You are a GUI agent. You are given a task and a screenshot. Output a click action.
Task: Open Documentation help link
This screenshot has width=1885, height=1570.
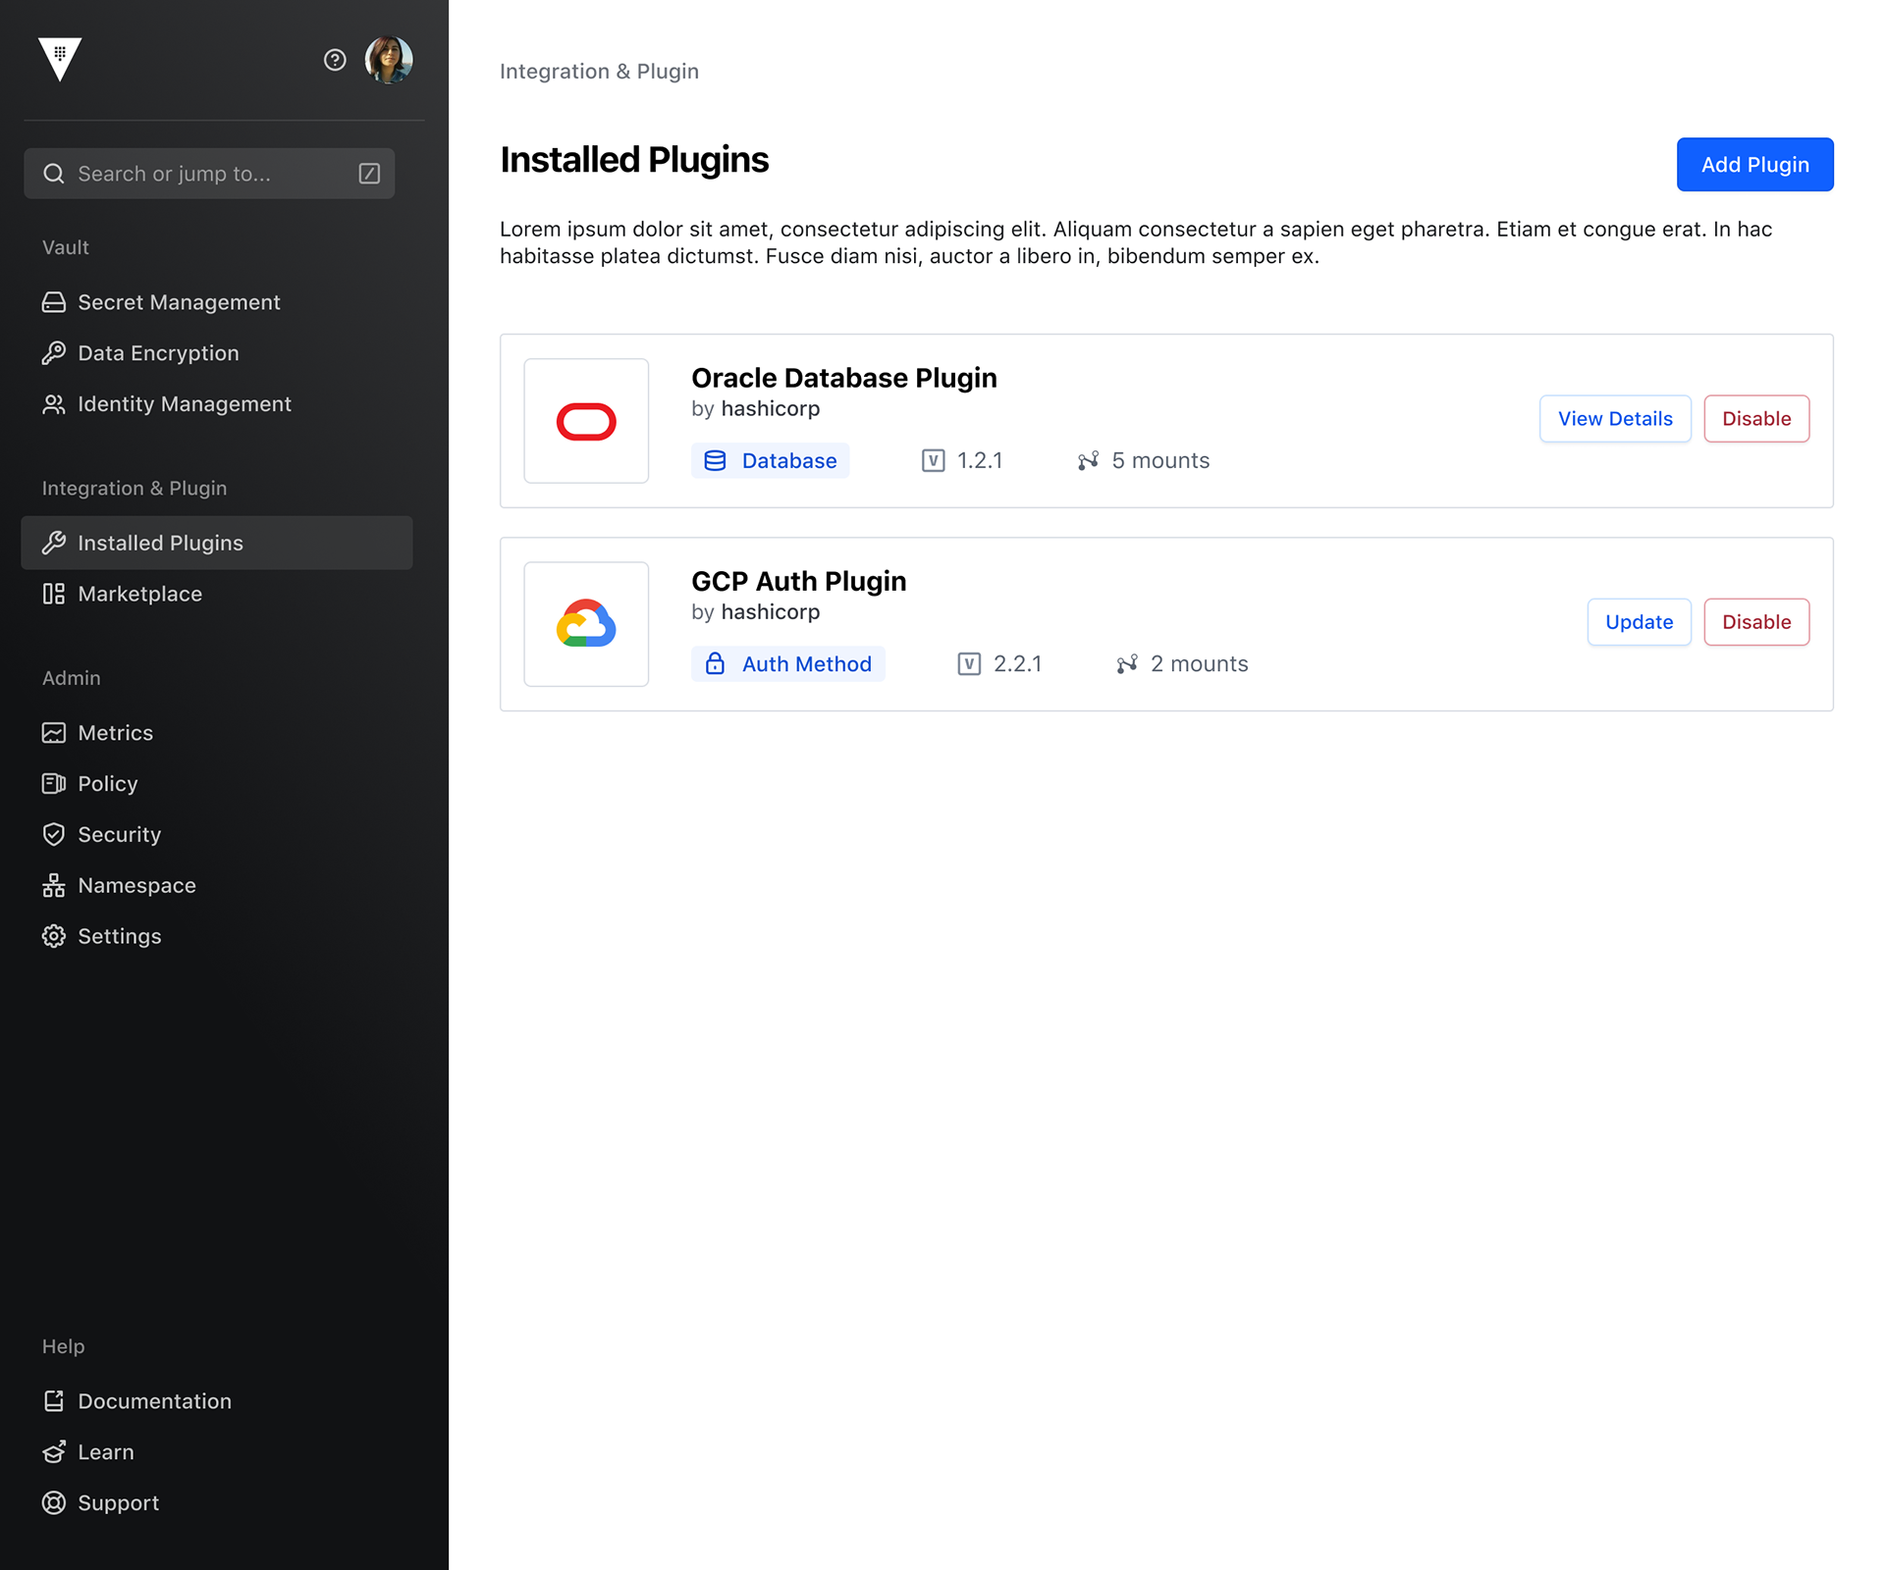click(x=154, y=1401)
